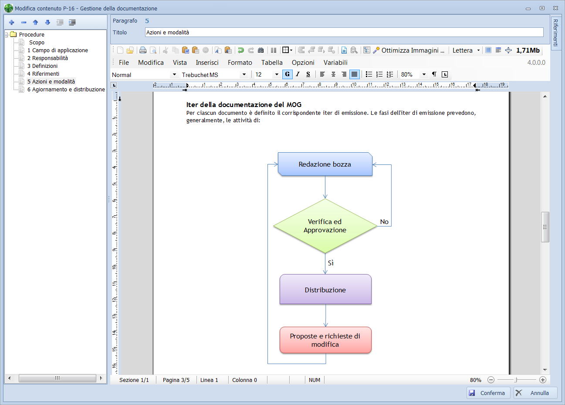Add a new paragraph with the plus icon

12,22
